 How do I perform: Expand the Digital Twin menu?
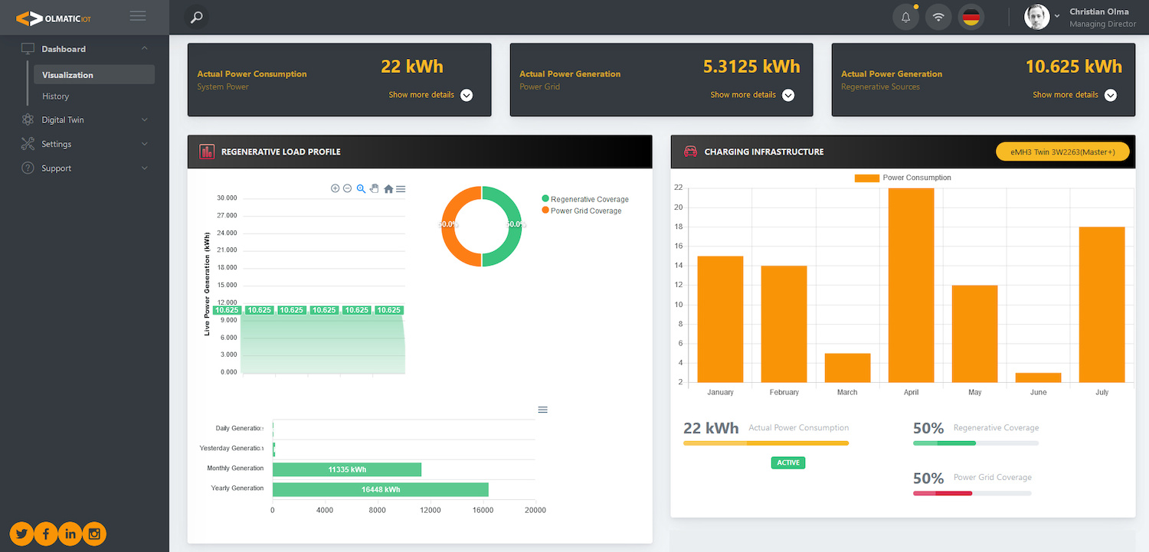(84, 119)
